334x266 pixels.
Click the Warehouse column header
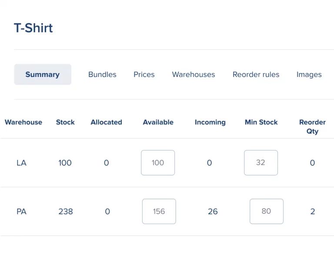point(23,122)
